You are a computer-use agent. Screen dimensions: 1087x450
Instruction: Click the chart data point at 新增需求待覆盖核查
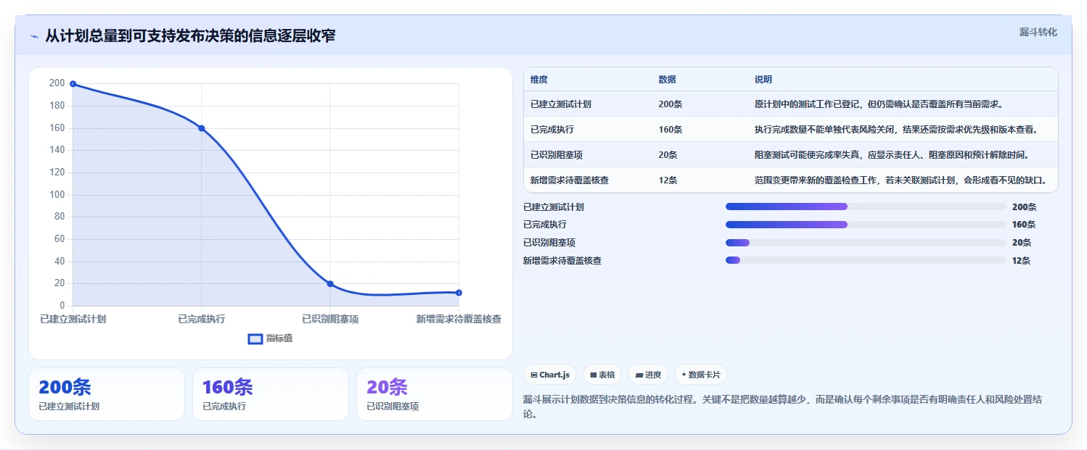pos(459,293)
